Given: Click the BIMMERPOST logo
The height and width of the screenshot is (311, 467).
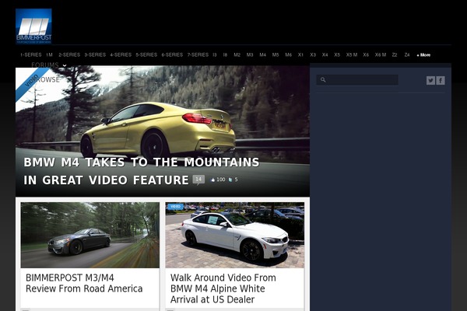Looking at the screenshot, I should click(x=33, y=26).
